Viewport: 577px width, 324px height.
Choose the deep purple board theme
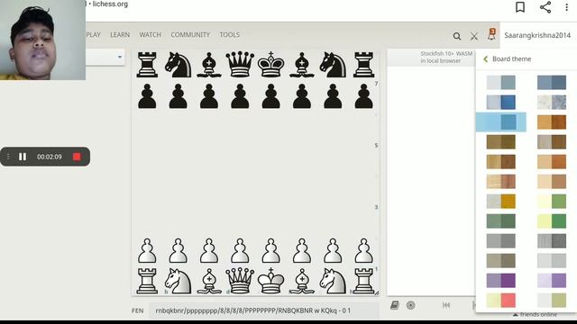click(x=501, y=281)
